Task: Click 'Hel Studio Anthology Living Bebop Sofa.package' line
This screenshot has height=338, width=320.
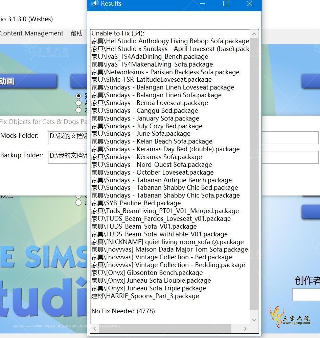Action: point(170,41)
